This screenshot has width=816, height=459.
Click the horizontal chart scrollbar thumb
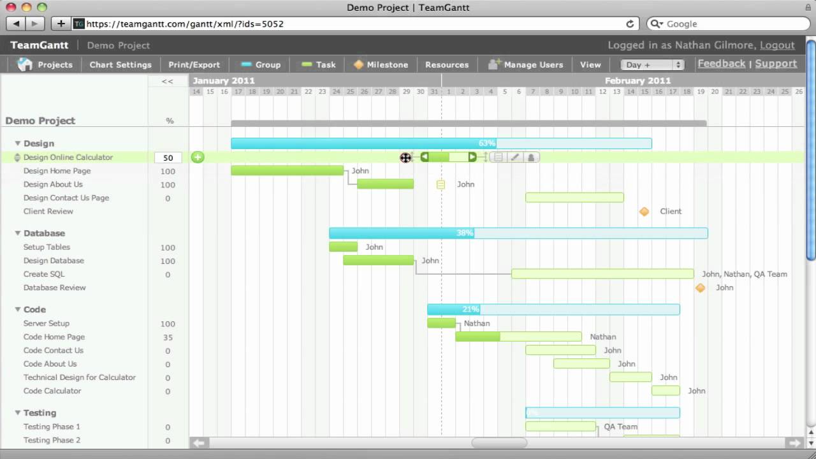(499, 443)
